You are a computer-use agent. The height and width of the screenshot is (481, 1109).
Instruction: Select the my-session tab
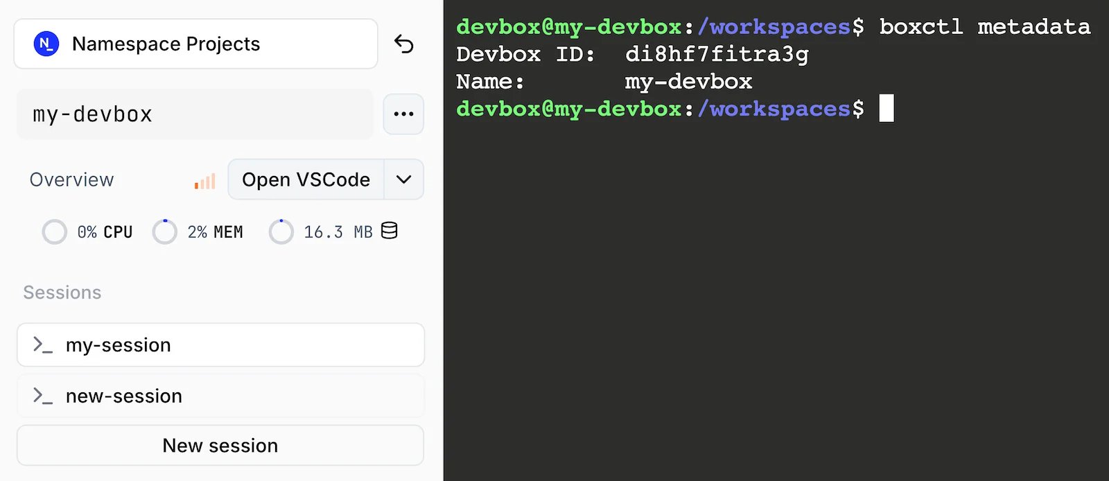[x=220, y=344]
